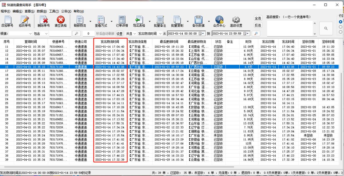The height and width of the screenshot is (176, 344).
Task: Open the 公告(X) menu
Action: (66, 11)
